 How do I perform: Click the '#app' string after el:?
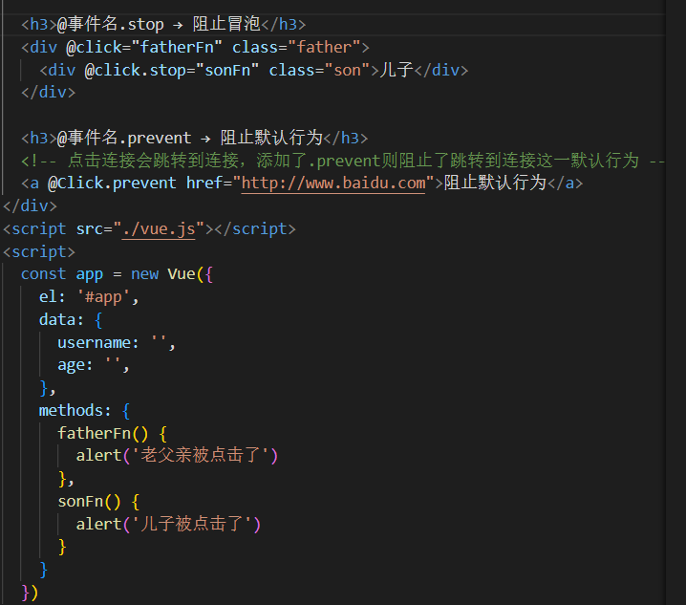(103, 297)
